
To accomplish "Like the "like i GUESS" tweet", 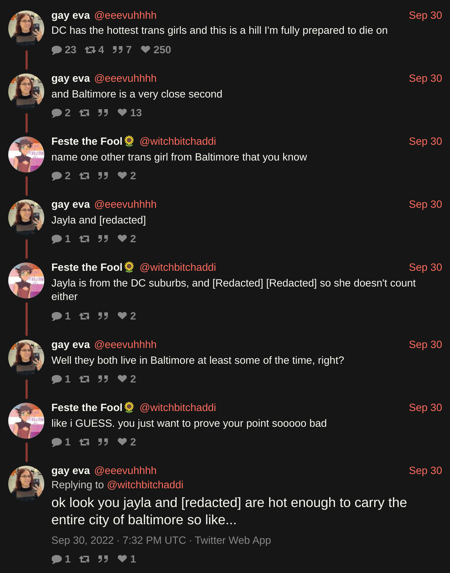I will tap(122, 442).
